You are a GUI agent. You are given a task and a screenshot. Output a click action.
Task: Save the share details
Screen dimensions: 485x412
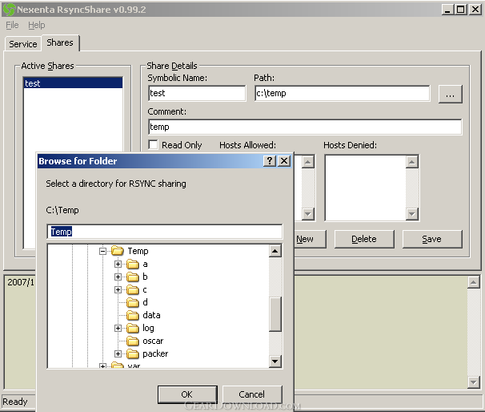(432, 239)
